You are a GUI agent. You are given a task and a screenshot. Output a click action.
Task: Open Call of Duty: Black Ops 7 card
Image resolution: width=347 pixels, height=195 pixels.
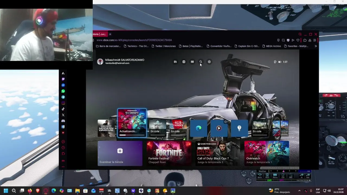click(x=218, y=153)
